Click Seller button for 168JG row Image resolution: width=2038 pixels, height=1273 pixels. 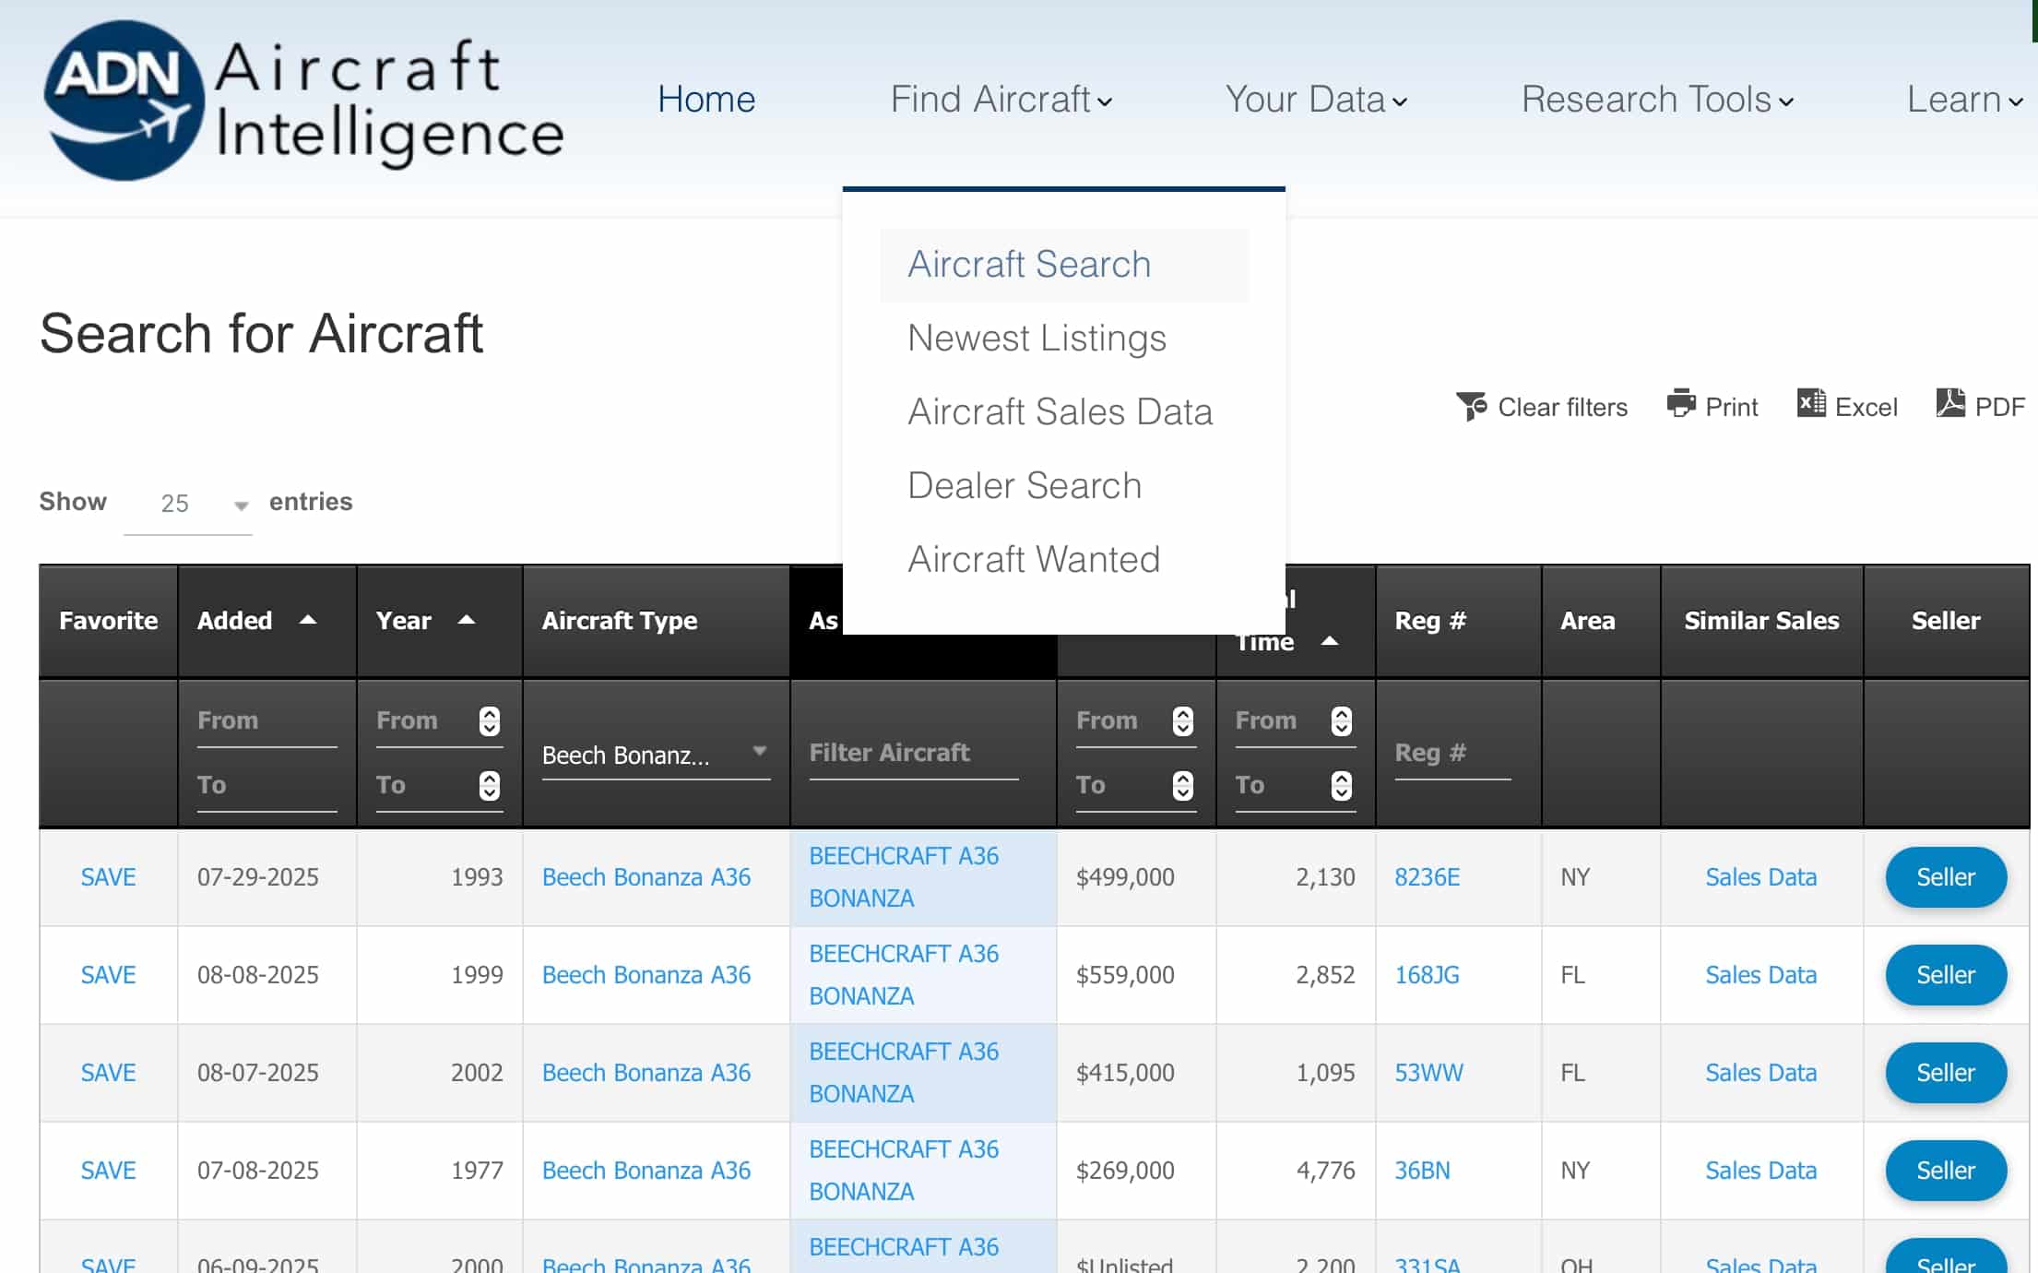pyautogui.click(x=1946, y=975)
